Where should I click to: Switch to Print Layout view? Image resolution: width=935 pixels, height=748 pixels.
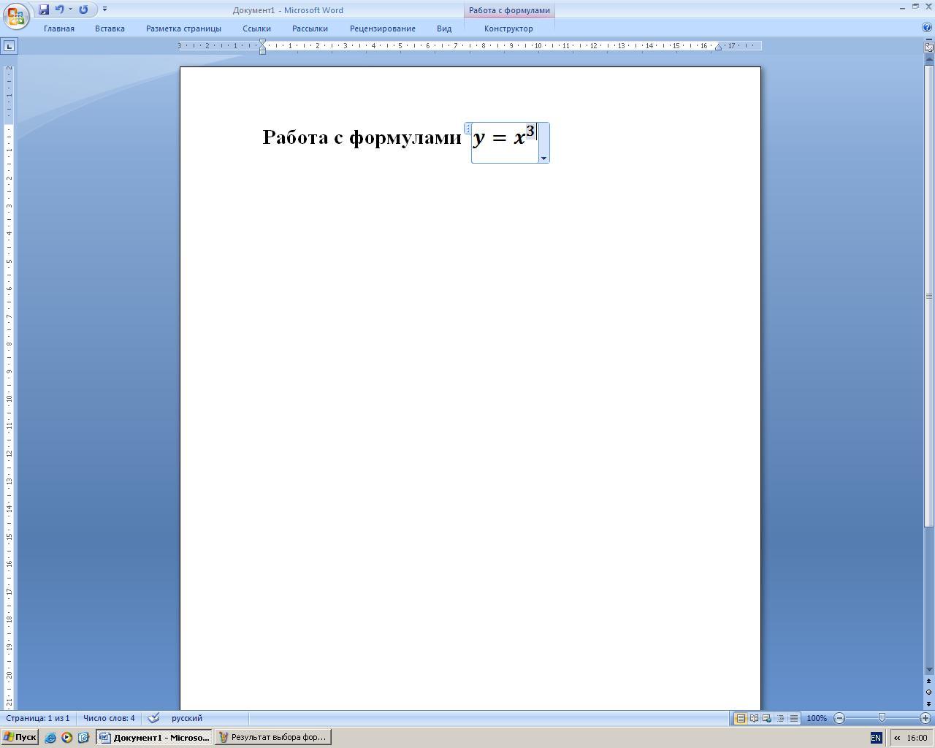740,718
